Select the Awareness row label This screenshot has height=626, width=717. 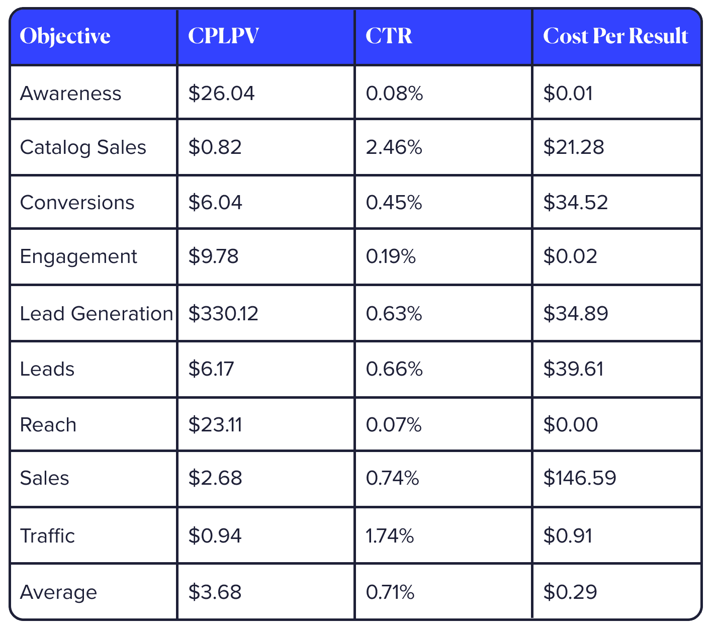point(71,94)
